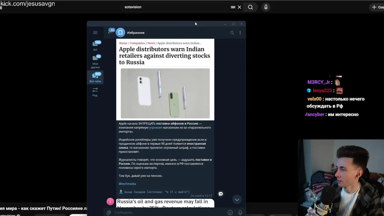Open on-screen keyboard in search box
The height and width of the screenshot is (216, 384).
(233, 7)
